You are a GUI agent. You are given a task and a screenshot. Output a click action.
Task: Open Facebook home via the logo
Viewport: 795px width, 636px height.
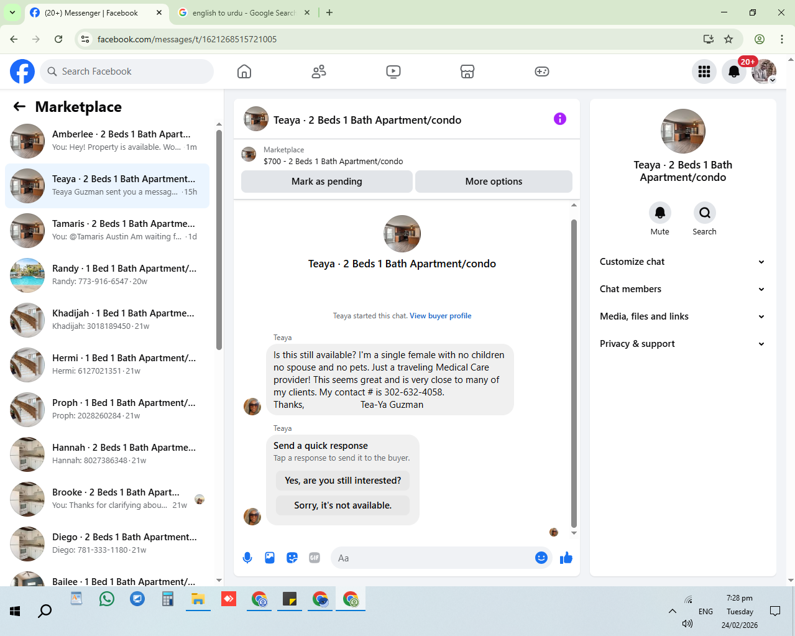click(22, 71)
